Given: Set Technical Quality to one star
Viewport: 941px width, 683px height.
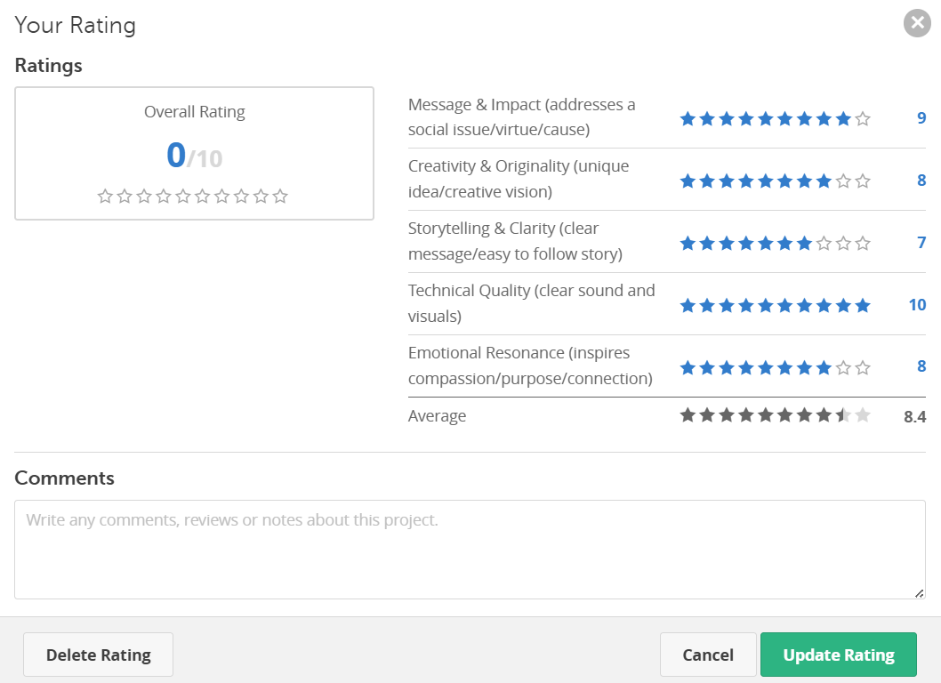Looking at the screenshot, I should coord(688,306).
